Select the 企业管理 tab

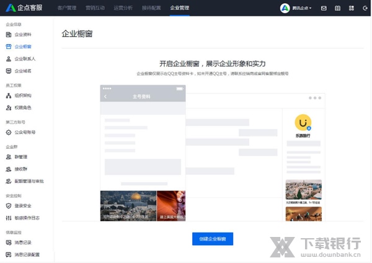[180, 8]
